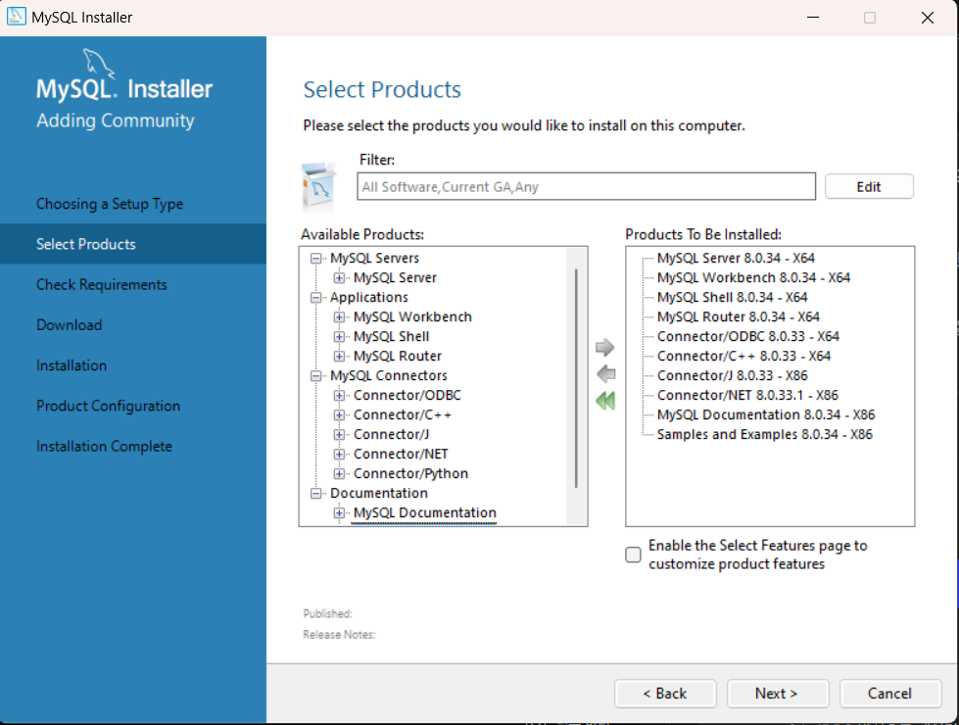Click the left arrow to remove product

[605, 374]
